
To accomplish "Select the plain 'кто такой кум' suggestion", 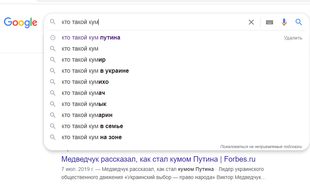I will [x=80, y=49].
